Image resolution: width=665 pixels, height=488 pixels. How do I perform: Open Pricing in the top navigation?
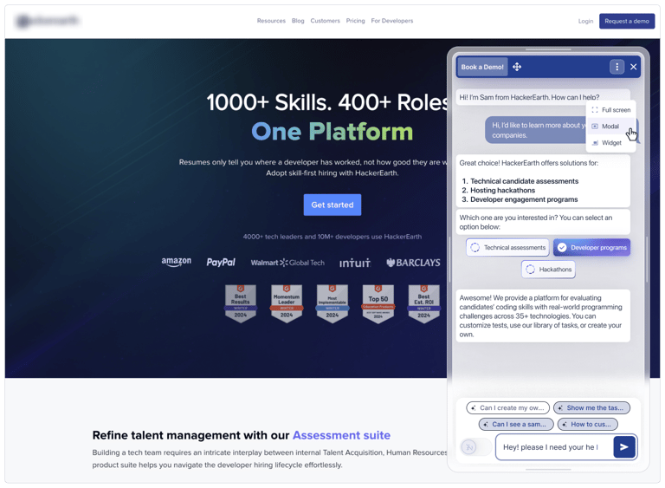point(355,21)
